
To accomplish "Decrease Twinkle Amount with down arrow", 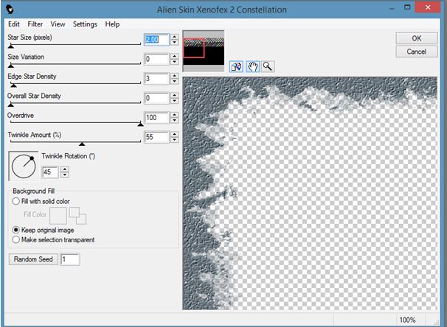I will (175, 140).
